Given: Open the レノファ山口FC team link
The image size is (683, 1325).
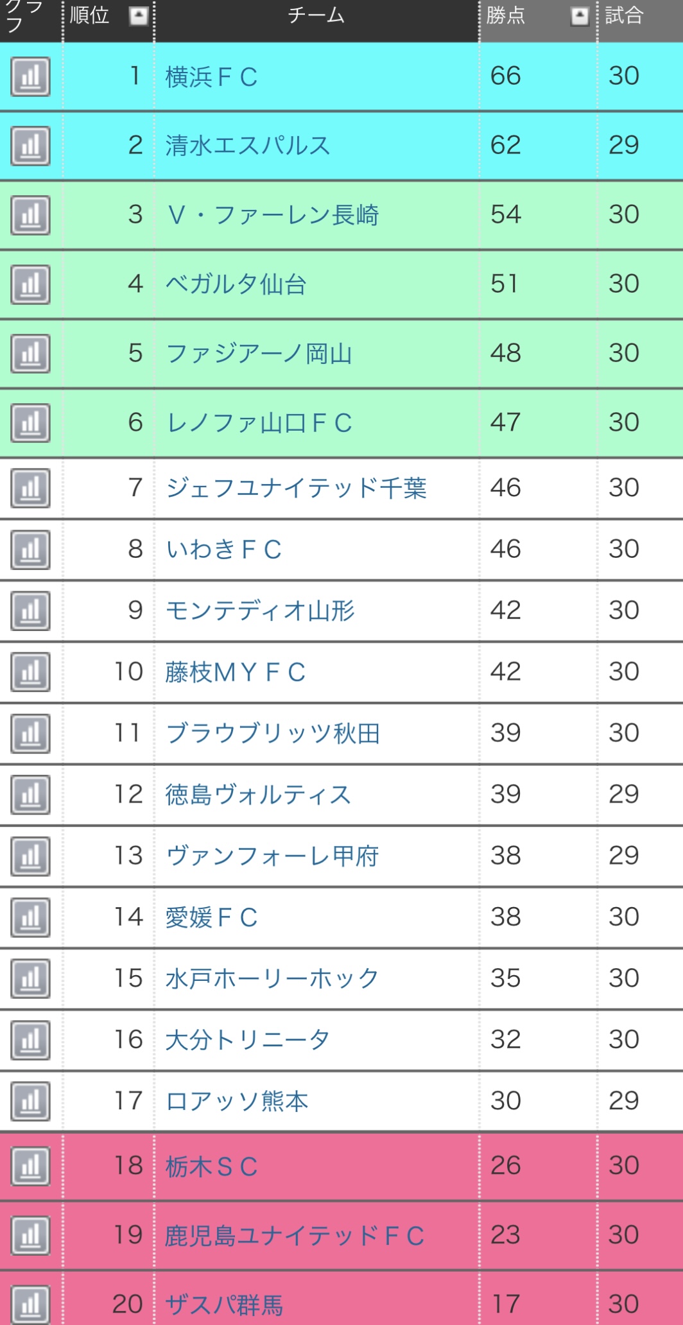Looking at the screenshot, I should (259, 423).
